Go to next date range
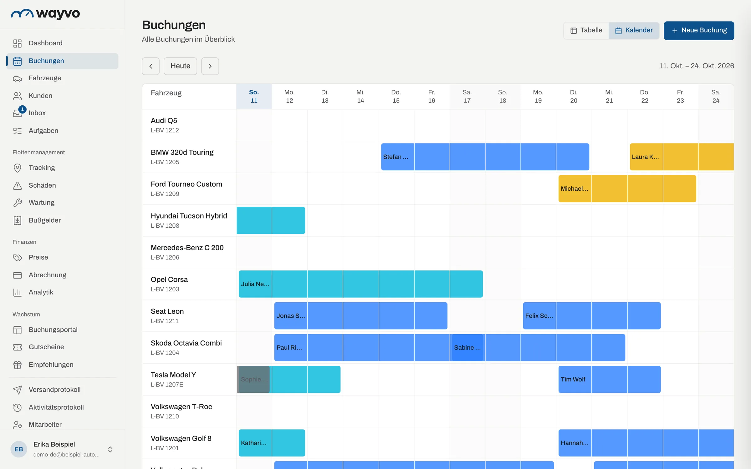Viewport: 751px width, 469px height. [210, 66]
